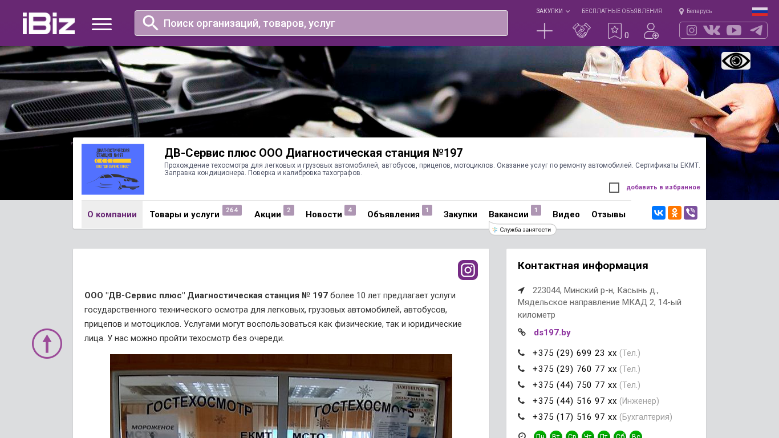
Task: Open БЕСПЛАТНЫЕ ОБЪЯВЛЕНИЯ link
Action: tap(622, 11)
